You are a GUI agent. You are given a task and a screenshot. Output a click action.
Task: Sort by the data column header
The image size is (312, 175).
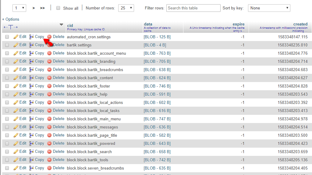pos(148,24)
